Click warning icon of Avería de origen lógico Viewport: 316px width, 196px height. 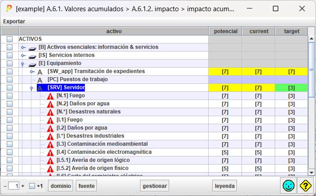(x=50, y=161)
